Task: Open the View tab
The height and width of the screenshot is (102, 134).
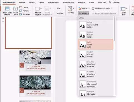Action: 91,2
